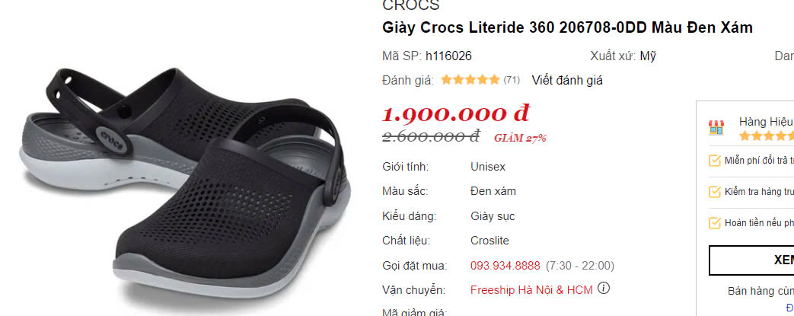Click the checkmark icon beside Miễn phí đổi trả
Screen dimensions: 794x316
pos(715,161)
